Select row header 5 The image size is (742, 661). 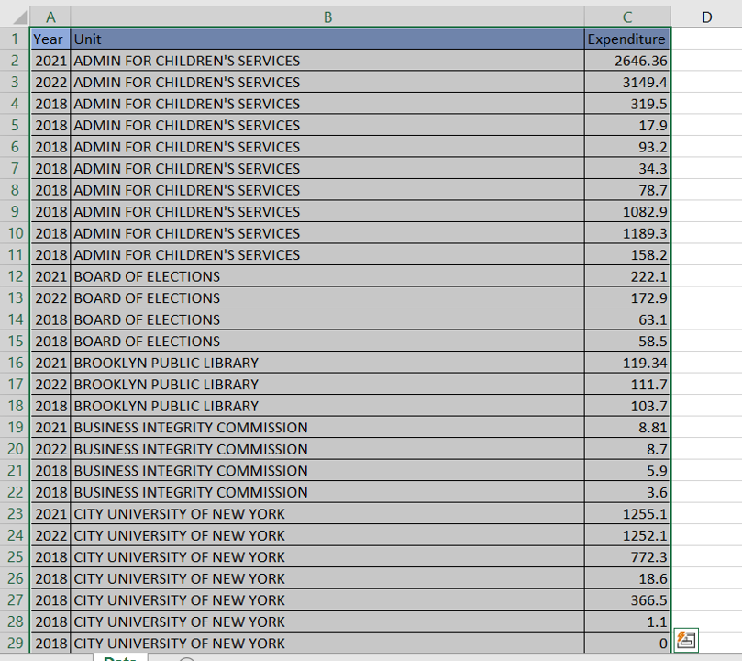(15, 126)
